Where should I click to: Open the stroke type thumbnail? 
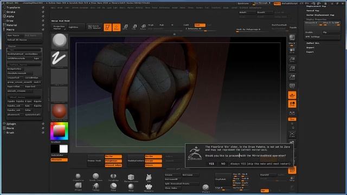(60, 59)
